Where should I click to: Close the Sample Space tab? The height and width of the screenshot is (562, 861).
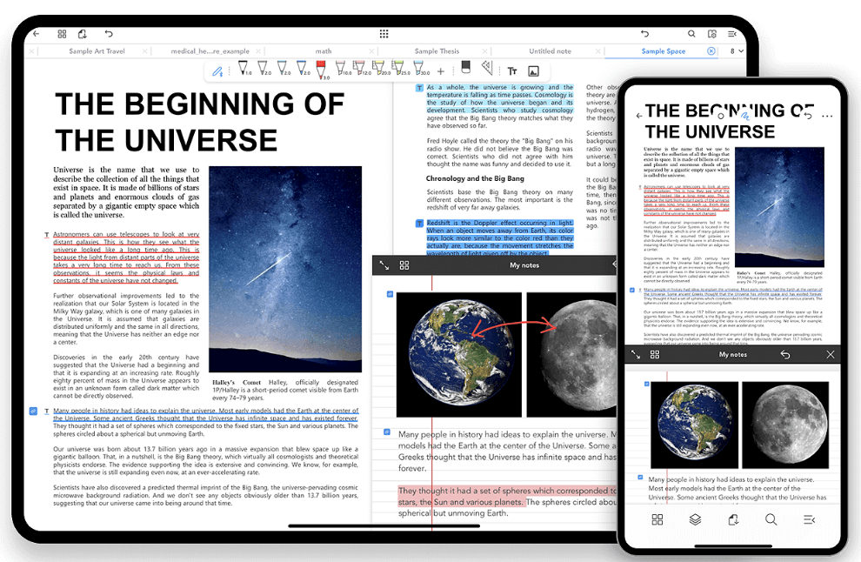711,51
